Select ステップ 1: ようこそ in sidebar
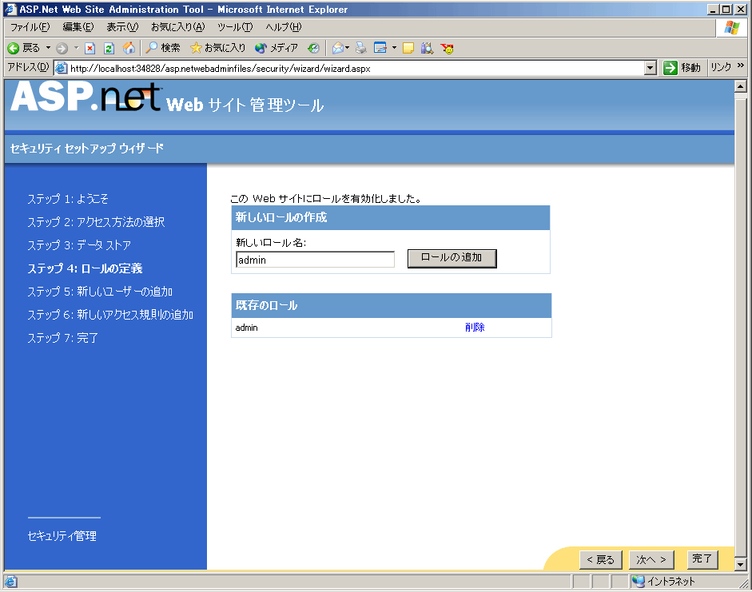The width and height of the screenshot is (752, 592). point(68,199)
